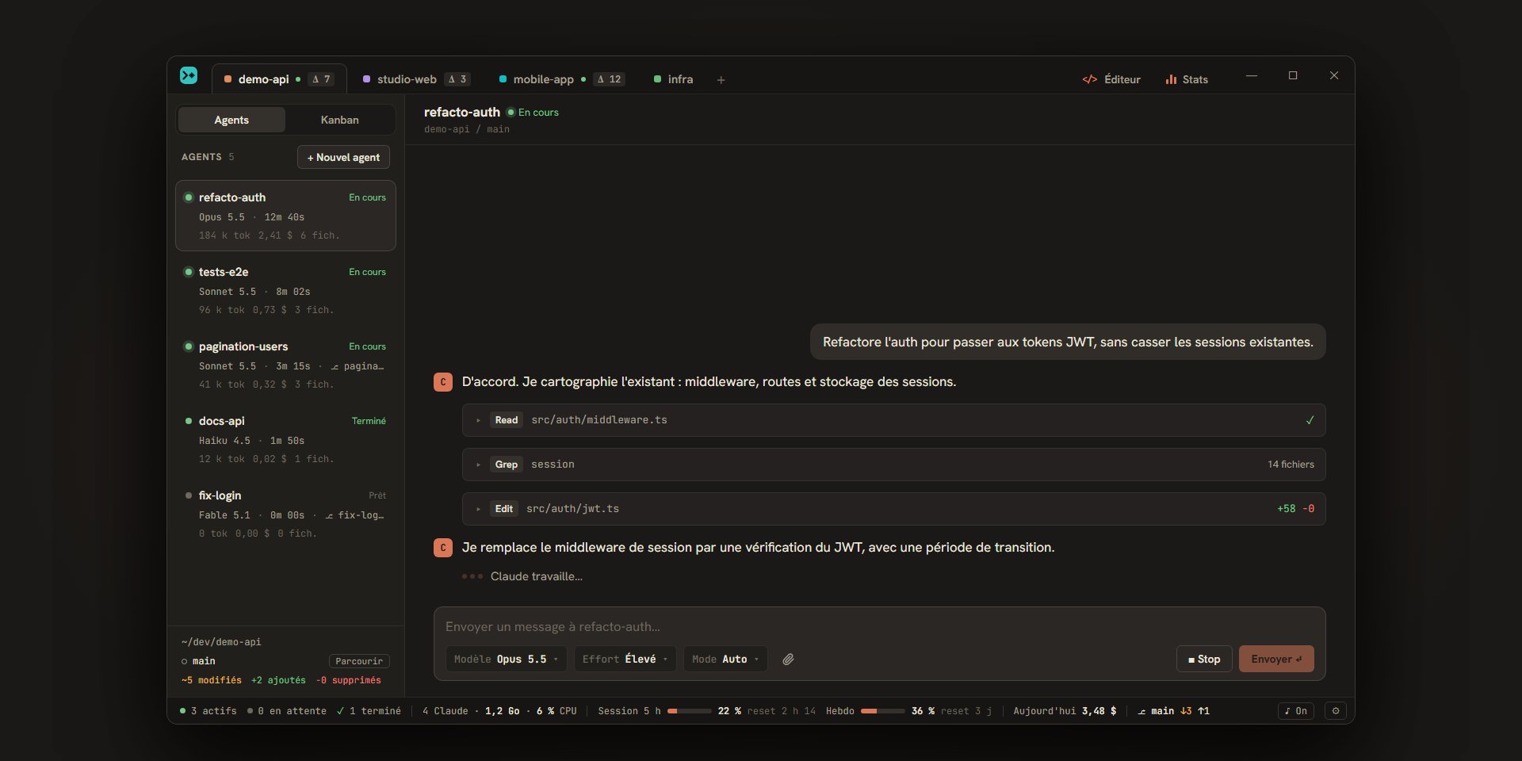The width and height of the screenshot is (1522, 761).
Task: Open the Modèle Opus 5.5 dropdown
Action: point(507,659)
